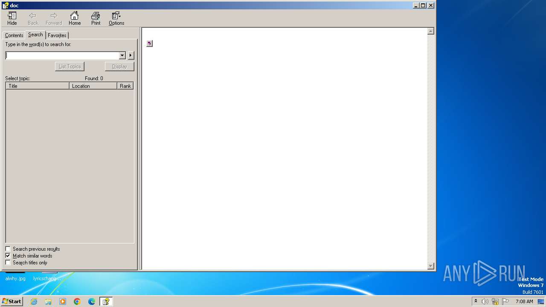The image size is (546, 307).
Task: Switch to the Contents tab
Action: [x=14, y=35]
